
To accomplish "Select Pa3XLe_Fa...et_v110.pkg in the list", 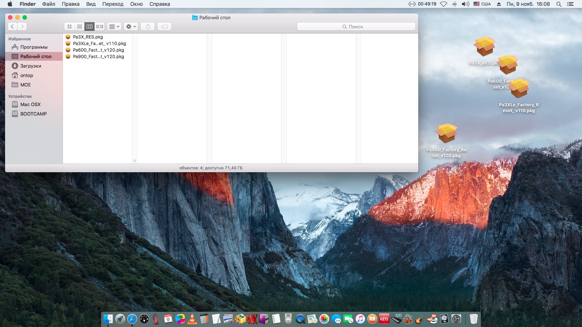I will click(97, 43).
